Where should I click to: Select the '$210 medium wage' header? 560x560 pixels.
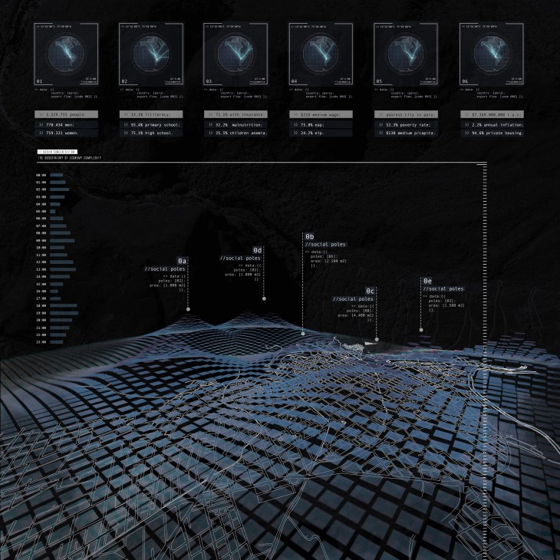pyautogui.click(x=321, y=114)
